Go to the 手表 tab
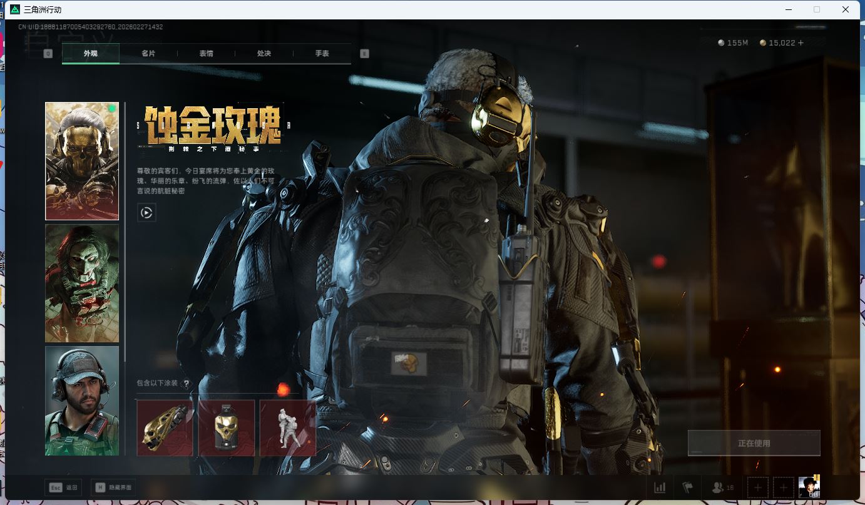 322,54
